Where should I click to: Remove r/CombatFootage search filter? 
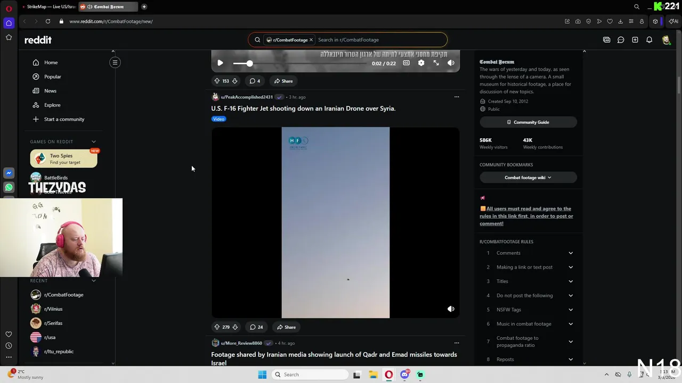point(311,40)
